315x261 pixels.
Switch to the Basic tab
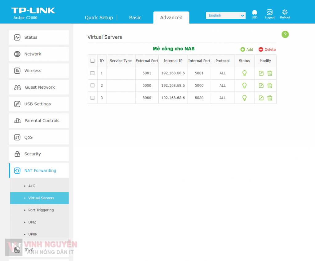point(135,18)
